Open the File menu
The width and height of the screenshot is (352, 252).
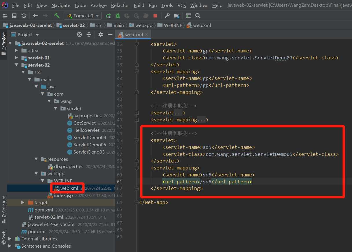point(16,6)
